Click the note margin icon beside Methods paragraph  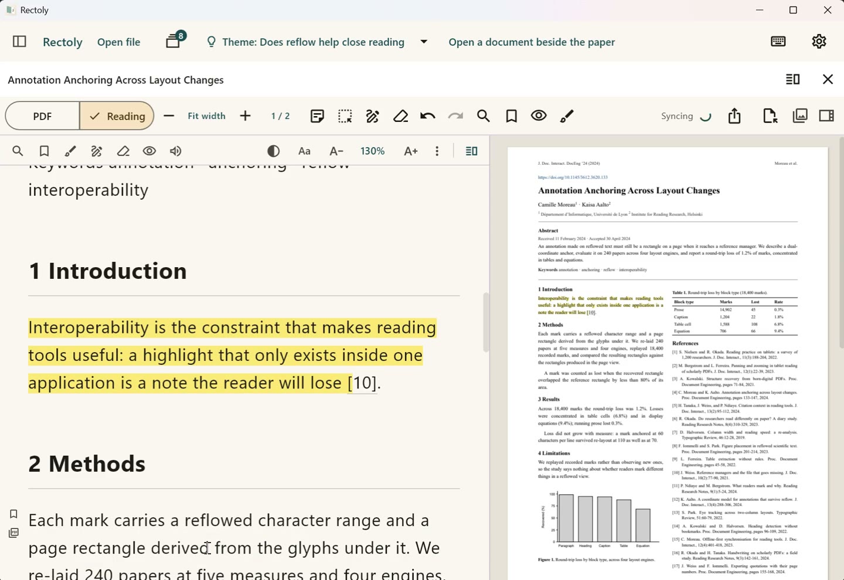[13, 533]
